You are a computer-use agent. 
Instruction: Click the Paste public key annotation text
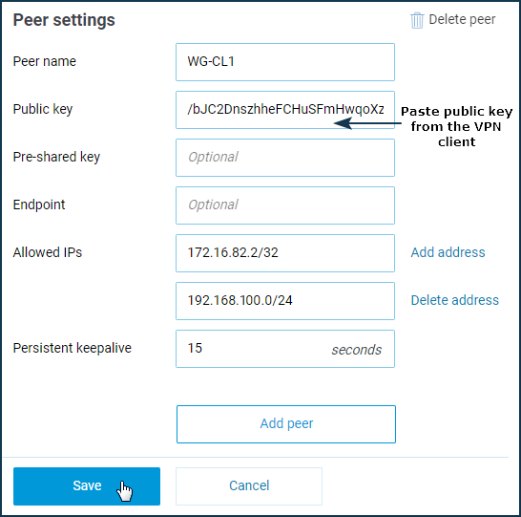(x=456, y=126)
